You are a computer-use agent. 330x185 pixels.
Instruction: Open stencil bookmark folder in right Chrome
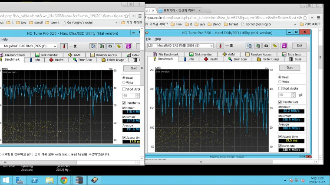214,24
